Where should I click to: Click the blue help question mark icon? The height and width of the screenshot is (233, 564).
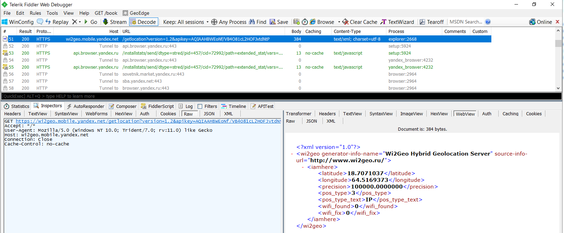coord(488,22)
